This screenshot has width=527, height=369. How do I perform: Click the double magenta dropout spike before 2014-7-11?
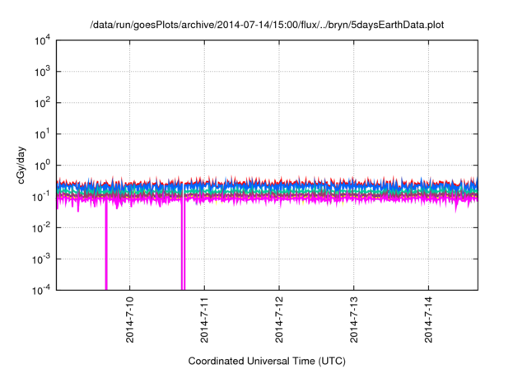(x=183, y=245)
